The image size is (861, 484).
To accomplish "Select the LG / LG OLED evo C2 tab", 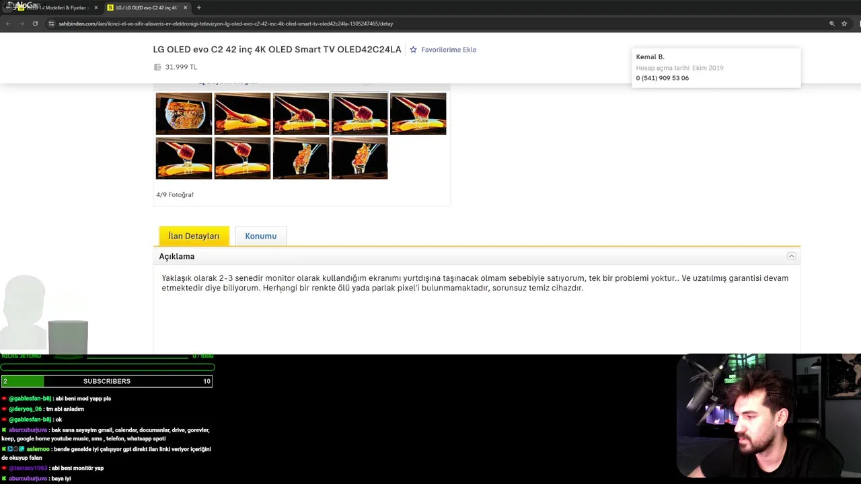I will click(x=147, y=7).
